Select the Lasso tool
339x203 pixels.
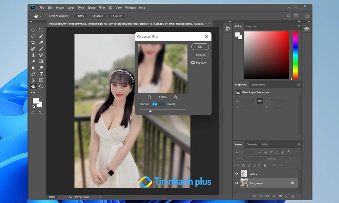33,36
